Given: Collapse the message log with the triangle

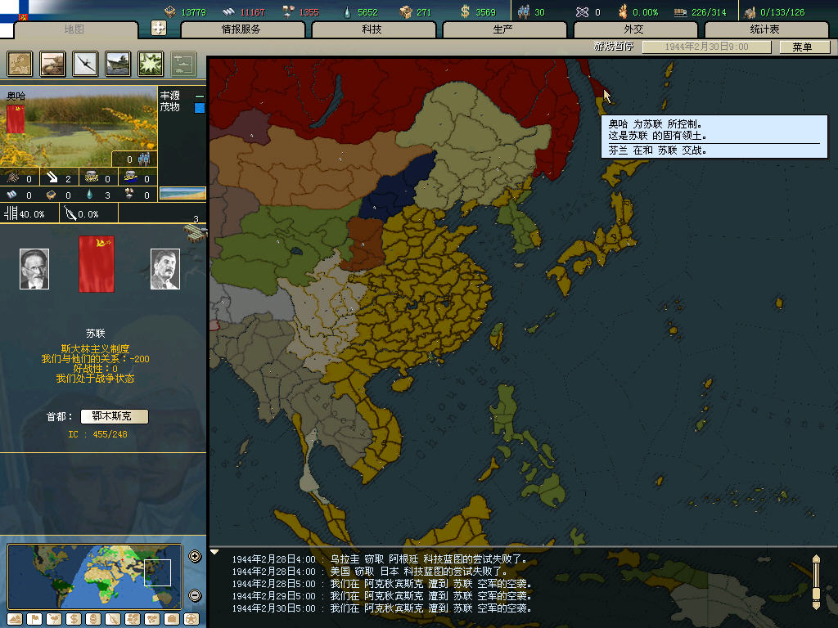Looking at the screenshot, I should coord(214,552).
